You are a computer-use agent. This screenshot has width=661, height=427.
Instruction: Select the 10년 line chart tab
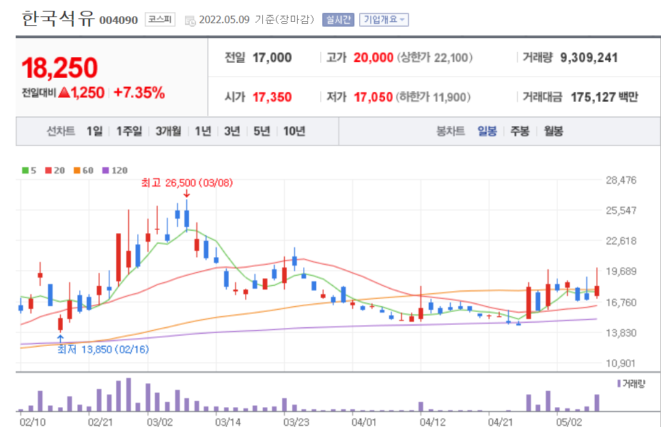click(x=294, y=132)
